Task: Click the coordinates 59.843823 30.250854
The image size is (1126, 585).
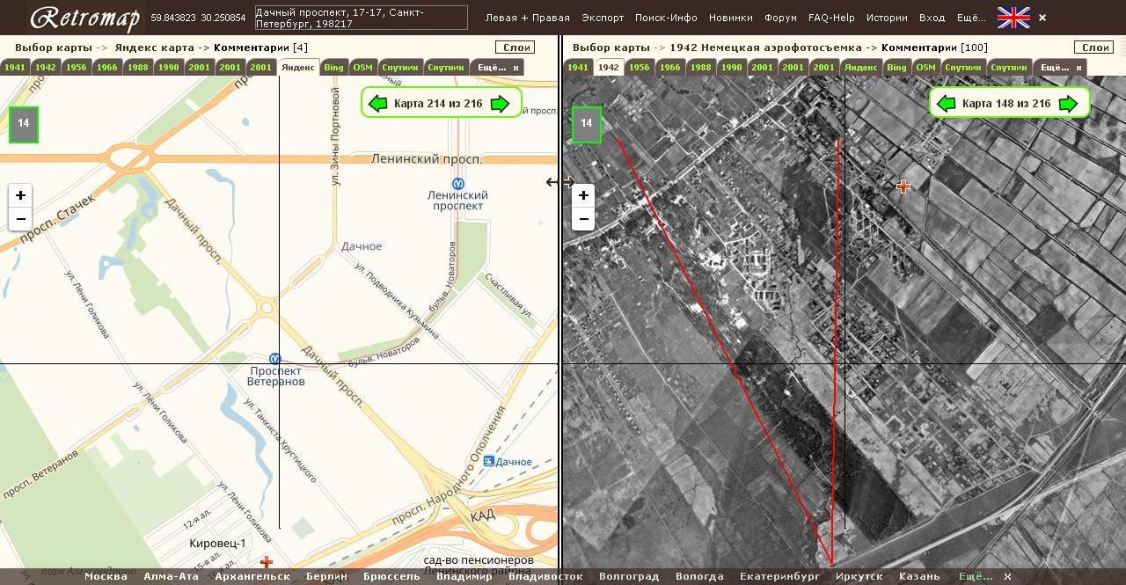Action: pos(198,18)
